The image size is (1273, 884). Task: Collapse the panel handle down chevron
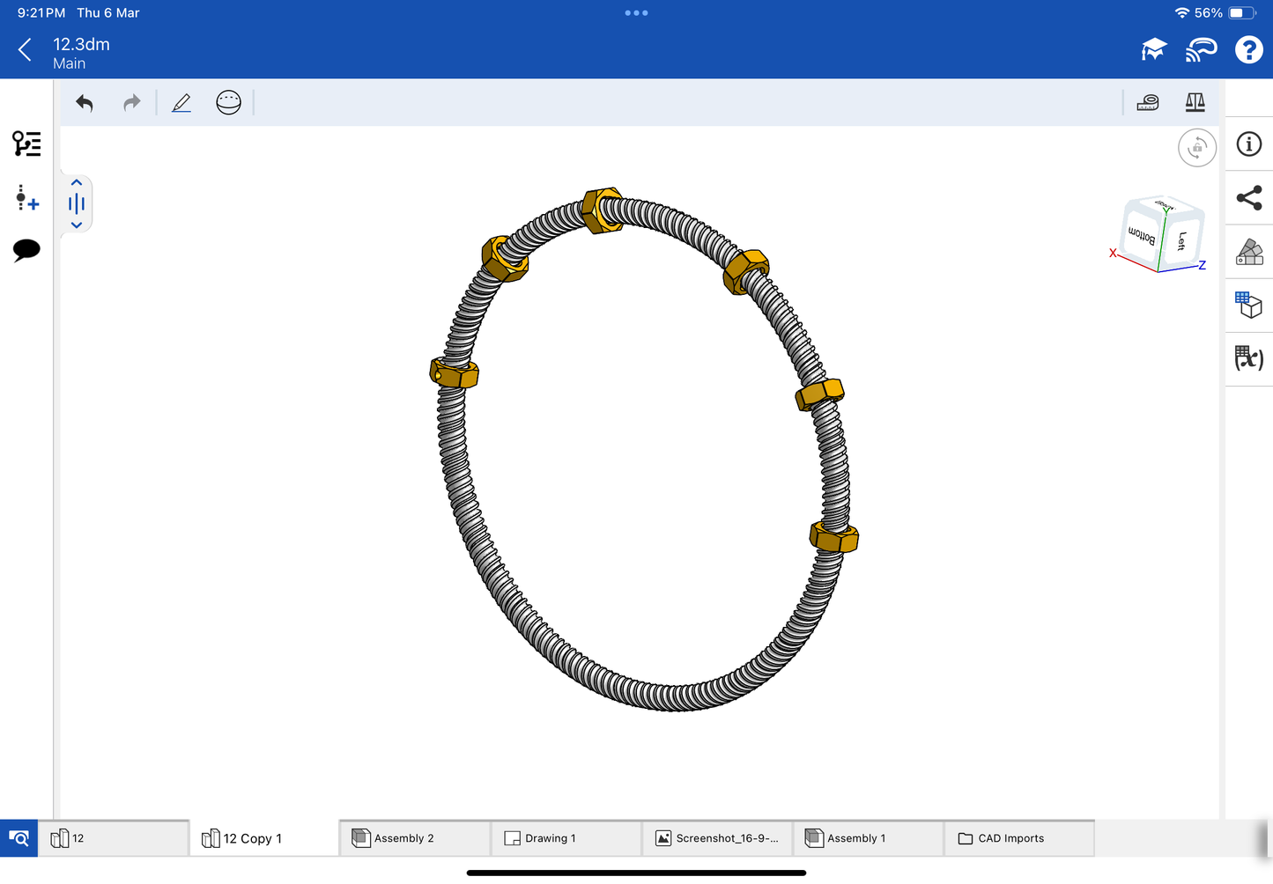tap(77, 225)
